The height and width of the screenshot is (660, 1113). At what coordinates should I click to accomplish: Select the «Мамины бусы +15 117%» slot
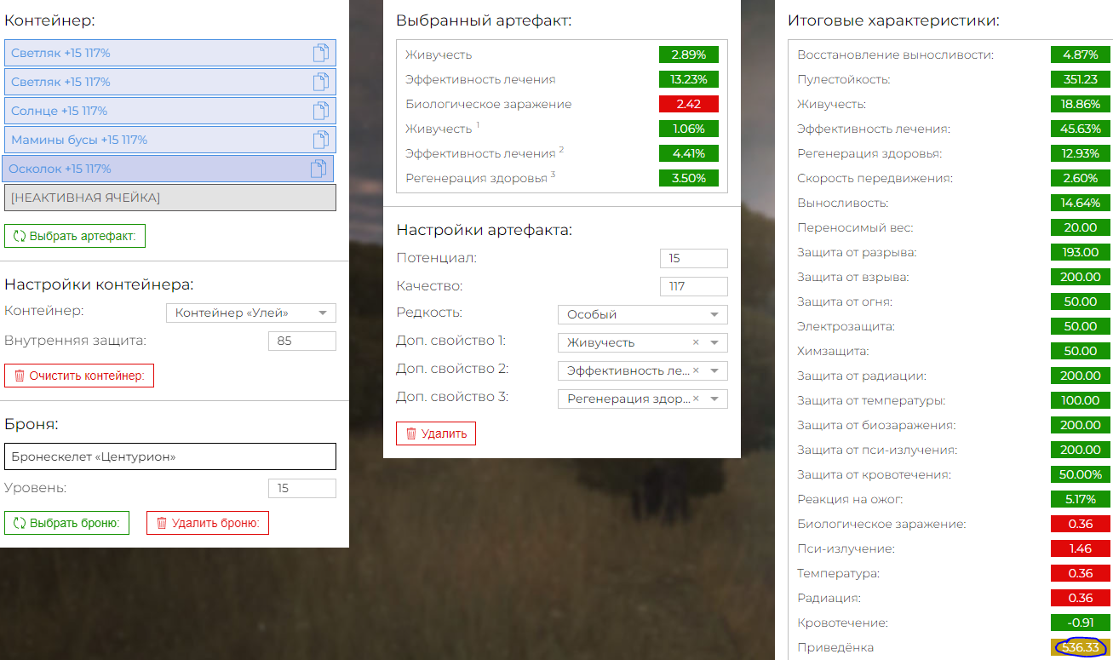(x=170, y=140)
